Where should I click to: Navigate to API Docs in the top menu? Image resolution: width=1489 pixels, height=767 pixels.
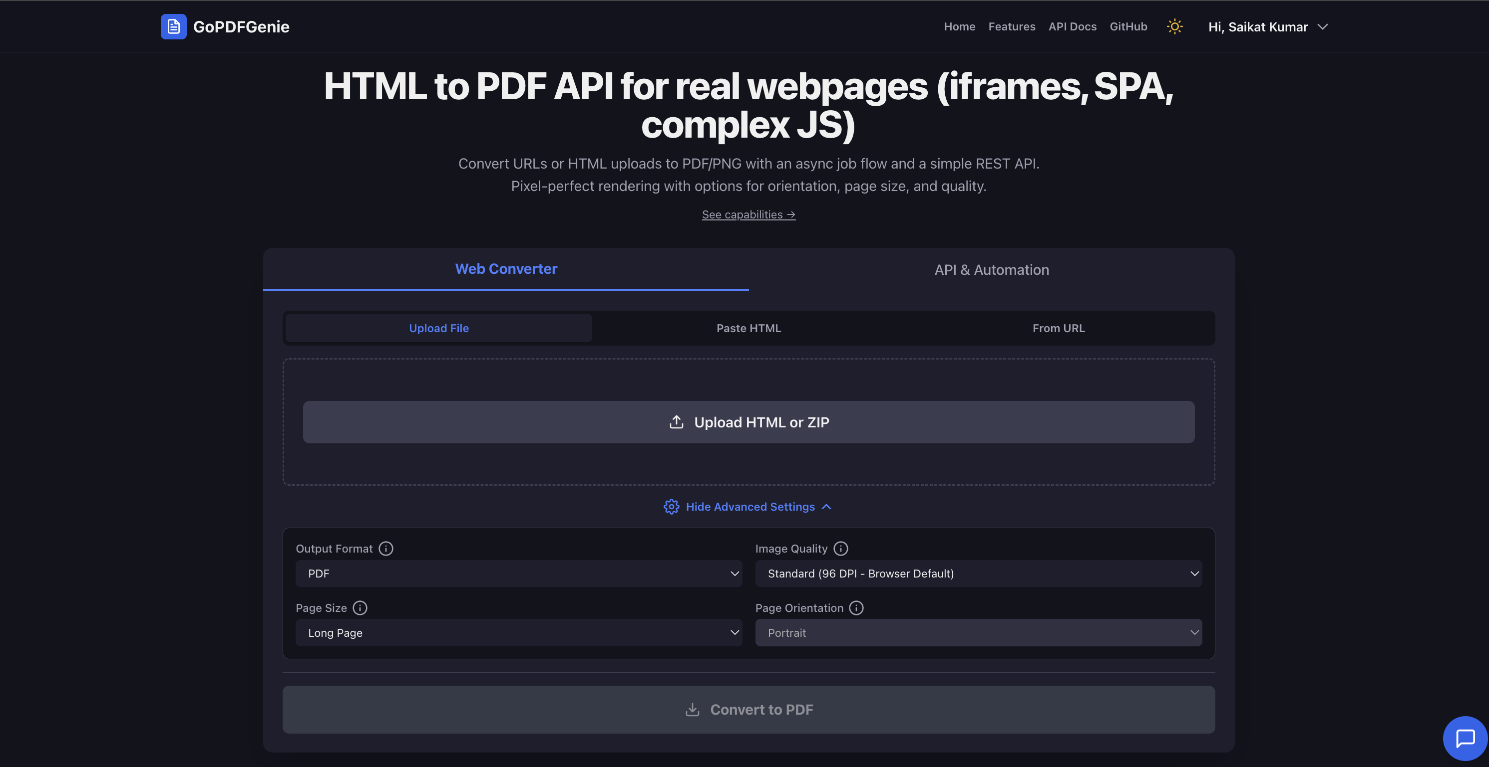1072,26
